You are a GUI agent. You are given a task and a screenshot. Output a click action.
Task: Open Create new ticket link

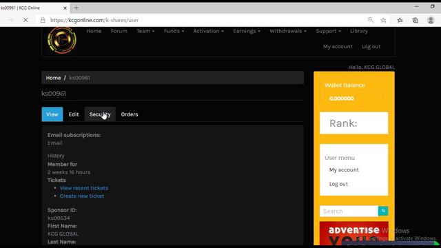(x=82, y=196)
